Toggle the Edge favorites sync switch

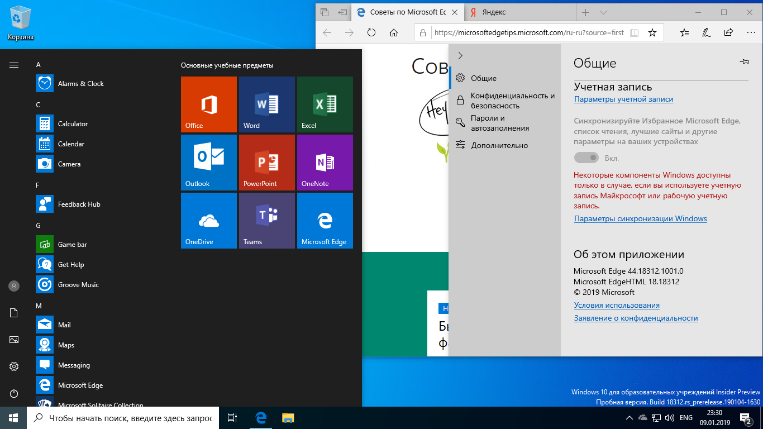(586, 158)
